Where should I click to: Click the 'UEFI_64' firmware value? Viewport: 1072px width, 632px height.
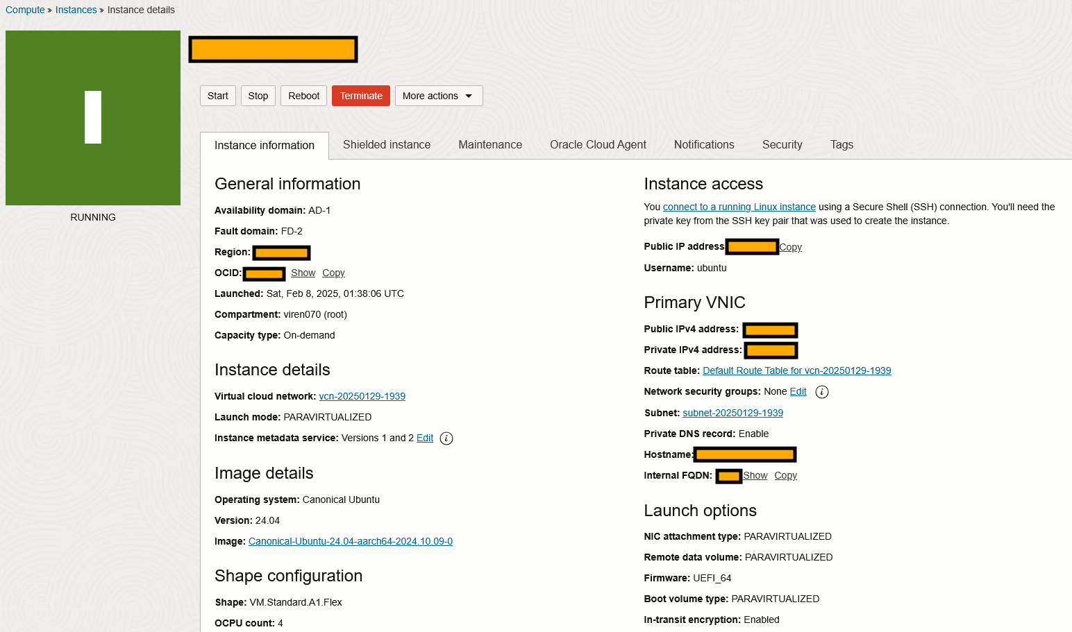tap(712, 578)
